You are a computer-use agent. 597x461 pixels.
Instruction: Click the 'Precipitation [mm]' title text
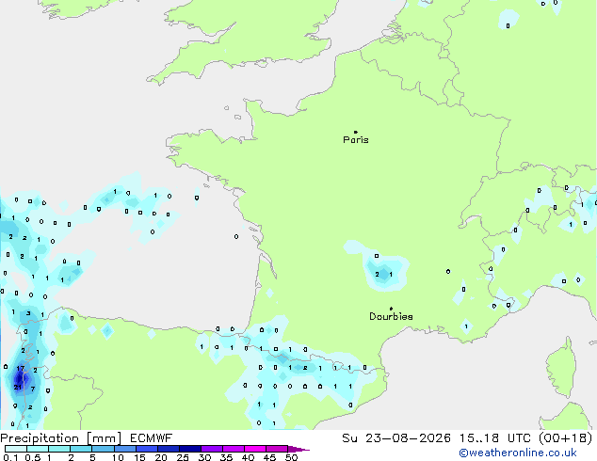[x=61, y=438]
